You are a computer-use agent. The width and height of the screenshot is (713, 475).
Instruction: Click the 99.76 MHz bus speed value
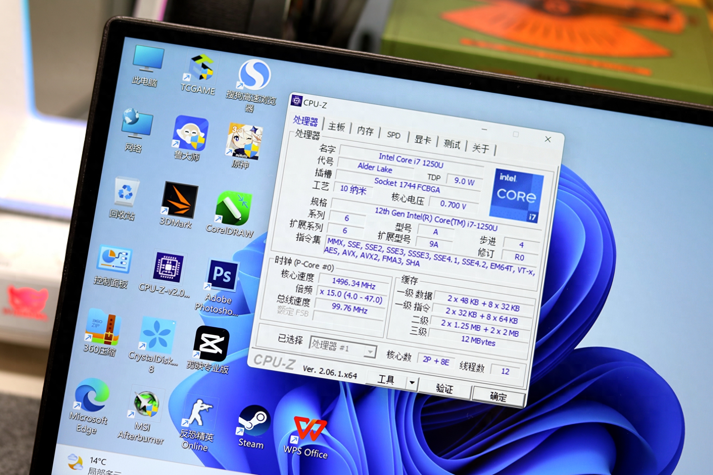(349, 308)
